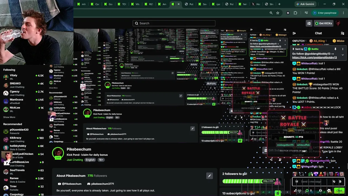Click the English language tag
Viewport: 348px width, 196px height.
click(90, 160)
